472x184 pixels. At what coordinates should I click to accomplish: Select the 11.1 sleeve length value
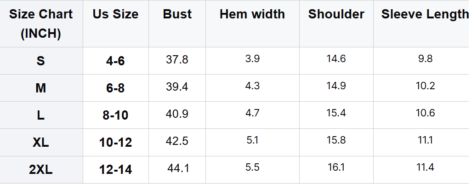click(x=425, y=140)
